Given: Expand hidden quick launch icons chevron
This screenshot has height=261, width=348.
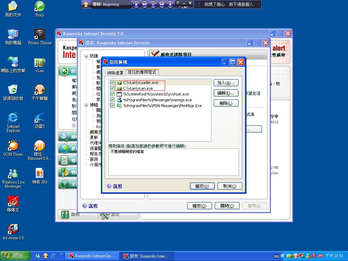Looking at the screenshot, I should tap(62, 254).
